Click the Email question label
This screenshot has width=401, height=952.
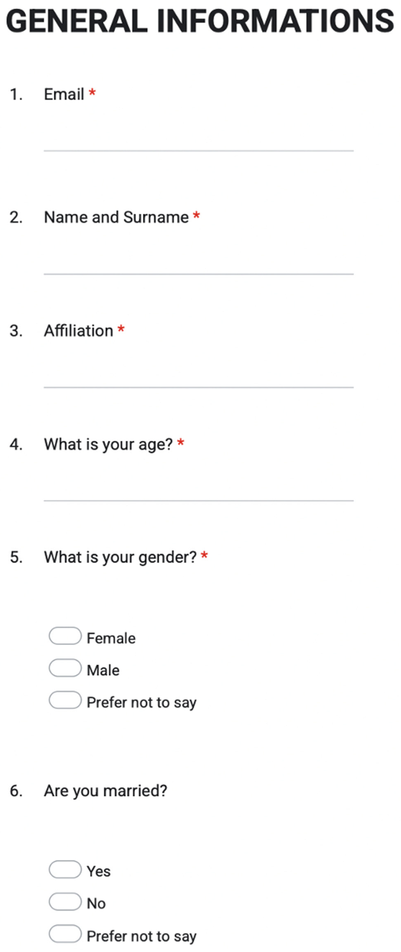point(64,94)
